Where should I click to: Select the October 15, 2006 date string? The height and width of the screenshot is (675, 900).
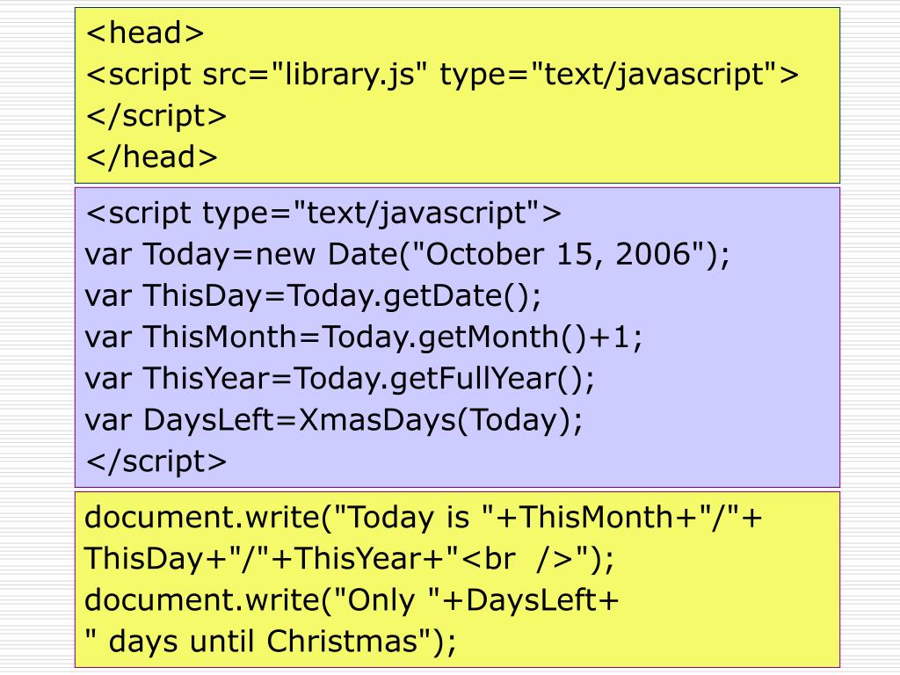click(x=558, y=255)
